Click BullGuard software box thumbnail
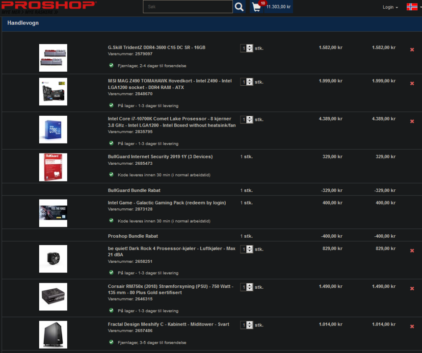The height and width of the screenshot is (353, 422). coord(53,167)
